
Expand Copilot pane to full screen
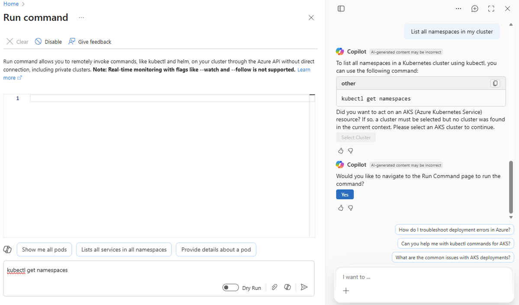491,9
